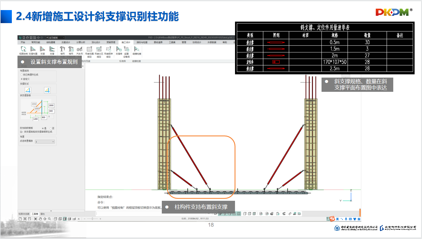422x239 pixels.
Task: Select 否 for 优先顺附模板
Action: coord(52,128)
